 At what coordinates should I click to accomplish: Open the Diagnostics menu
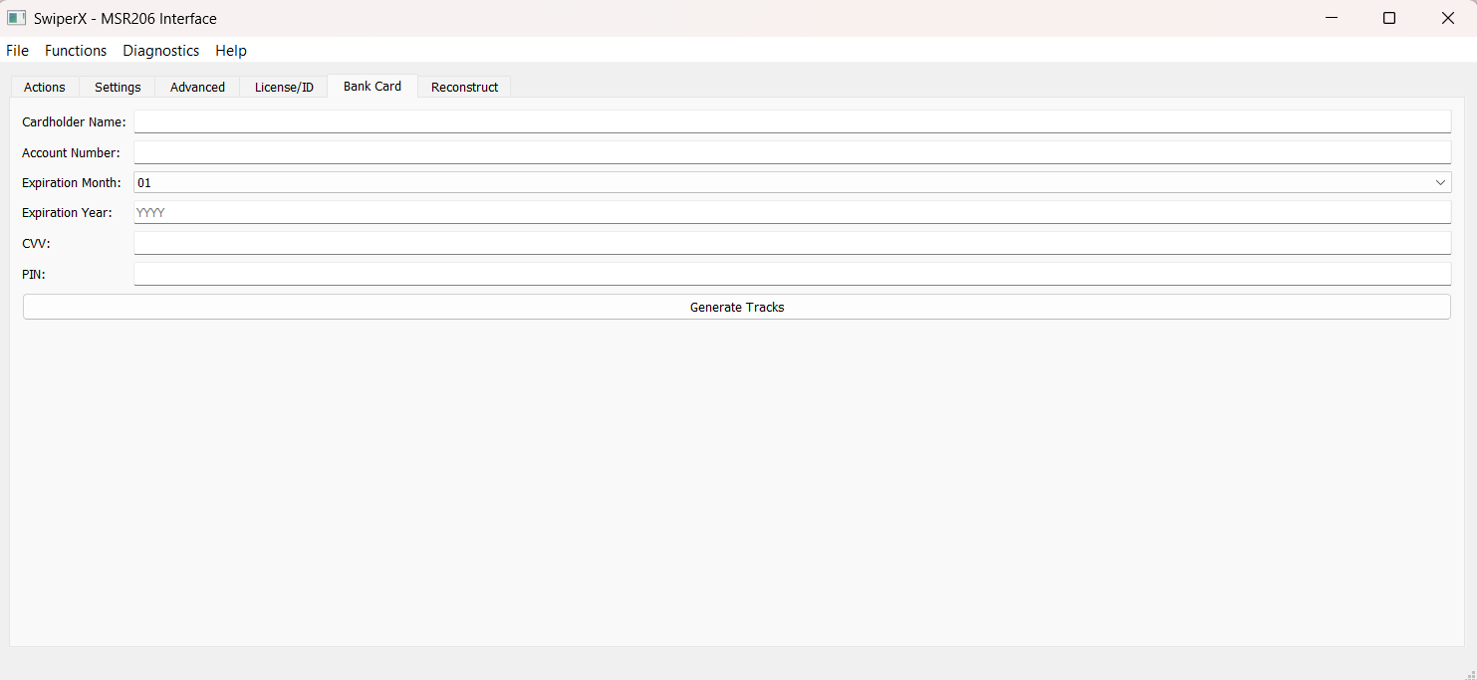[161, 51]
